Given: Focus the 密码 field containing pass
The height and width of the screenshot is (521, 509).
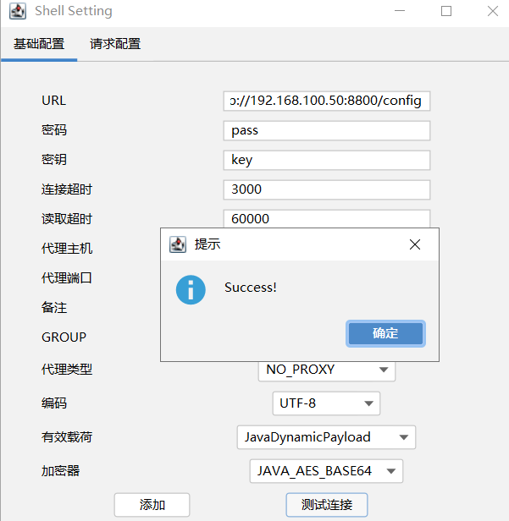Looking at the screenshot, I should [327, 131].
